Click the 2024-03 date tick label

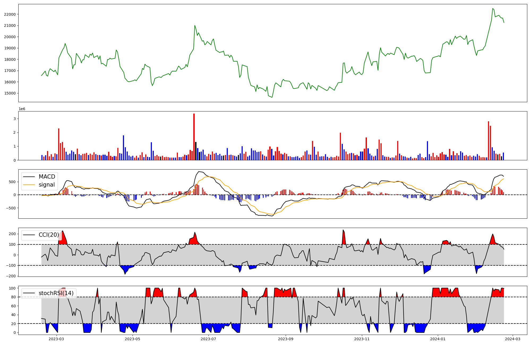pyautogui.click(x=512, y=339)
